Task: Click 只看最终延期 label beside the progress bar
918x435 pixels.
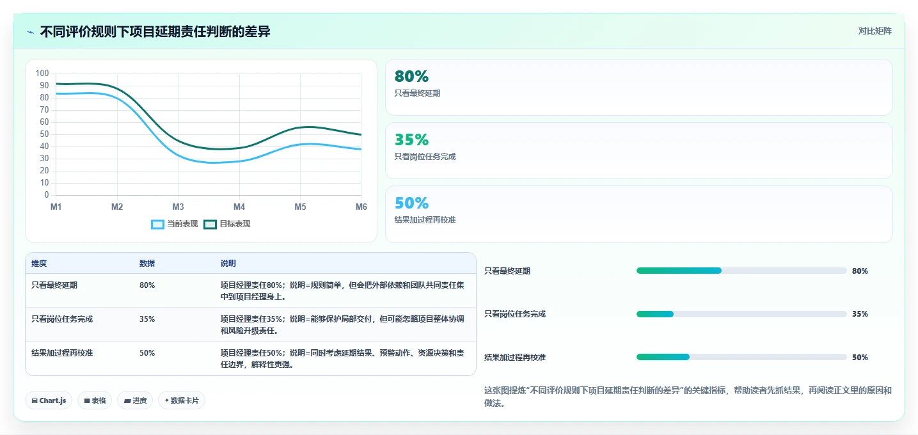Action: (x=507, y=271)
